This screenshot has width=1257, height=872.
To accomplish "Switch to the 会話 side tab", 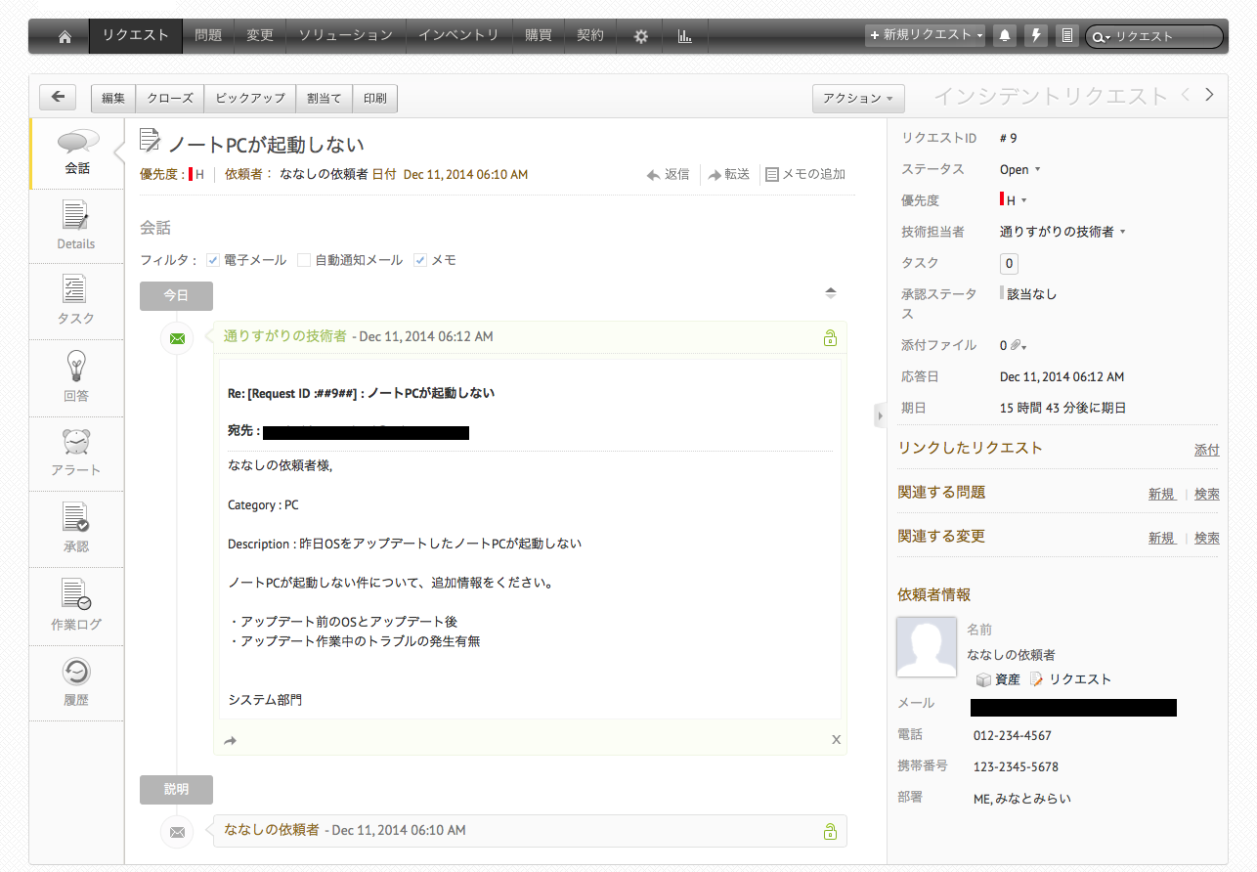I will [77, 153].
